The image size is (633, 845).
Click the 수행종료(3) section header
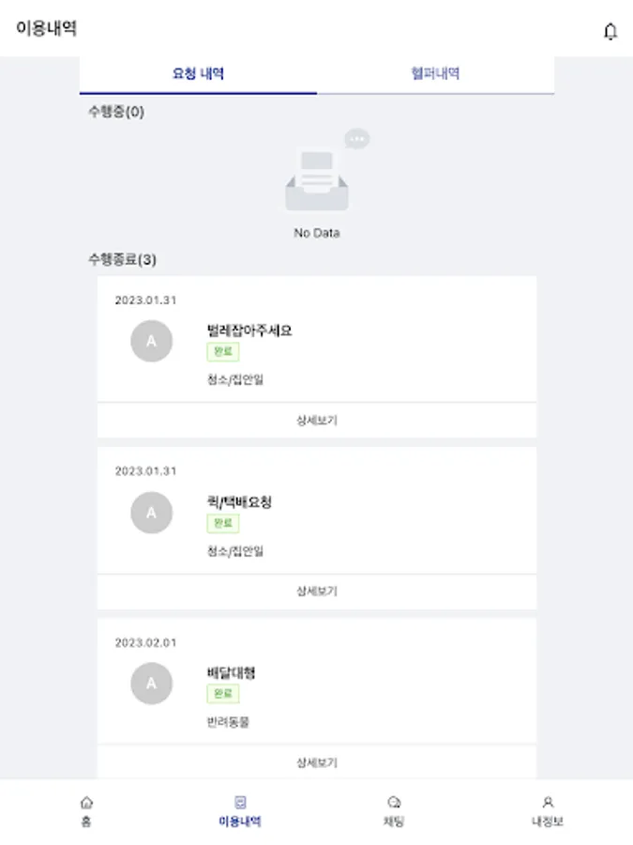pos(122,259)
